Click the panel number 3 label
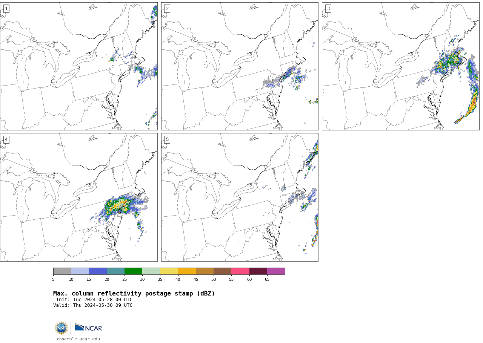Screen dimensions: 483x343 (328, 9)
